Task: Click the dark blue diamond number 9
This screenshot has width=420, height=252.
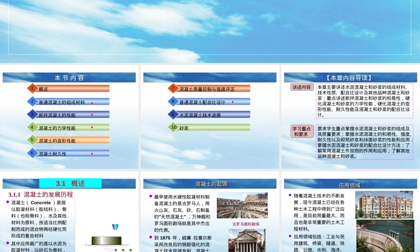Action: pos(173,114)
